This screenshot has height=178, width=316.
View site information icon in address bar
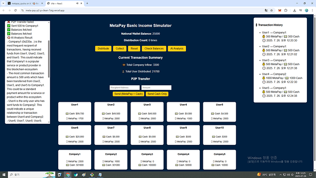click(22, 11)
